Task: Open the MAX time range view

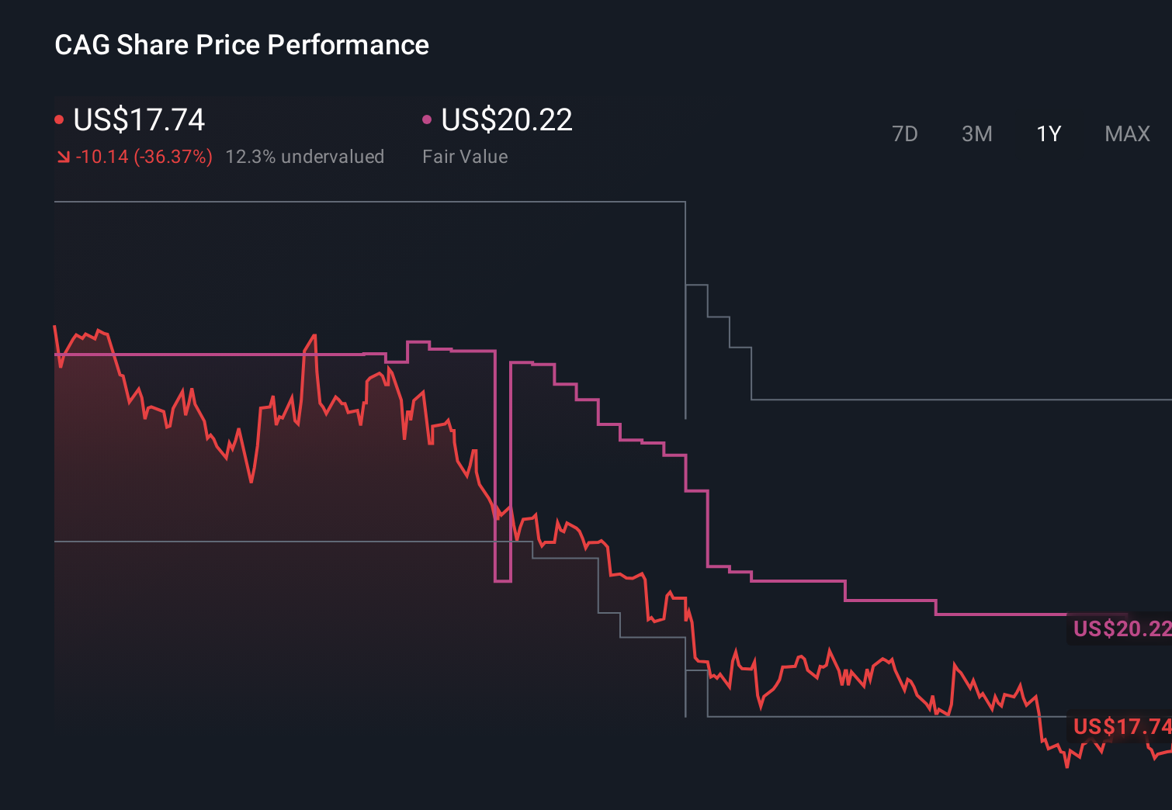Action: tap(1126, 133)
